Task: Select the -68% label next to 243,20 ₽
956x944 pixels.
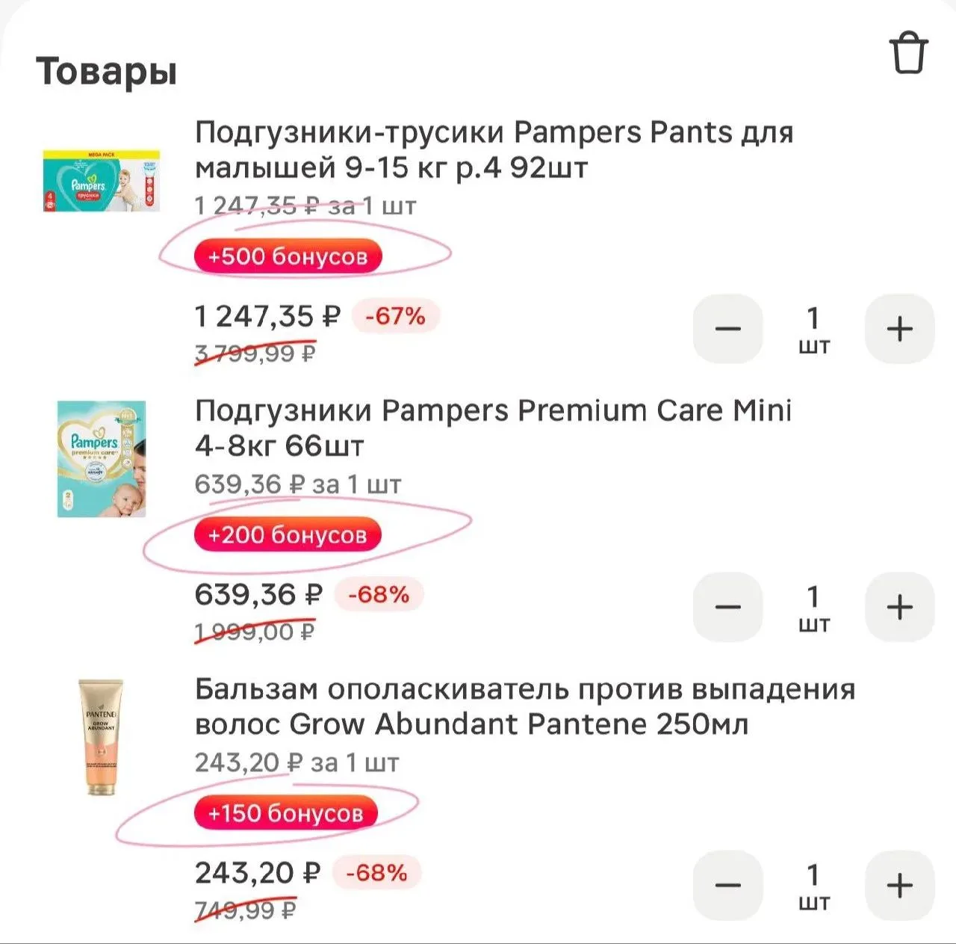Action: (377, 873)
